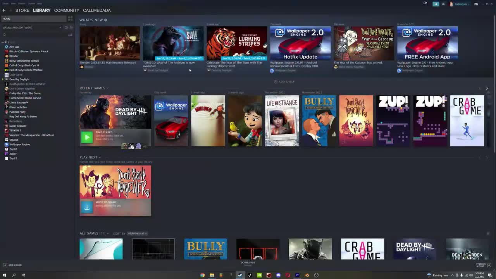The image size is (496, 279).
Task: Click the back navigation arrow
Action: click(x=3, y=10)
